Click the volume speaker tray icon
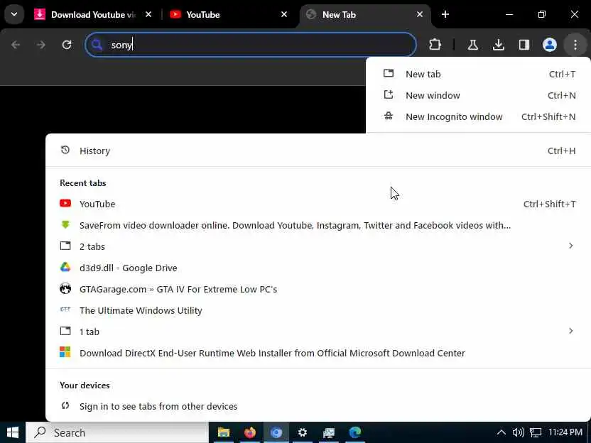The width and height of the screenshot is (591, 443). click(x=519, y=432)
